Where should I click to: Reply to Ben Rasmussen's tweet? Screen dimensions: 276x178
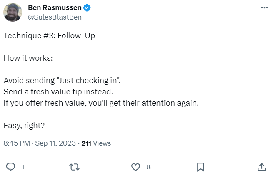click(x=11, y=167)
